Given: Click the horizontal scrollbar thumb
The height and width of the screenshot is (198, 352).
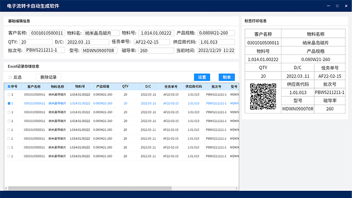Looking at the screenshot, I should 90,188.
